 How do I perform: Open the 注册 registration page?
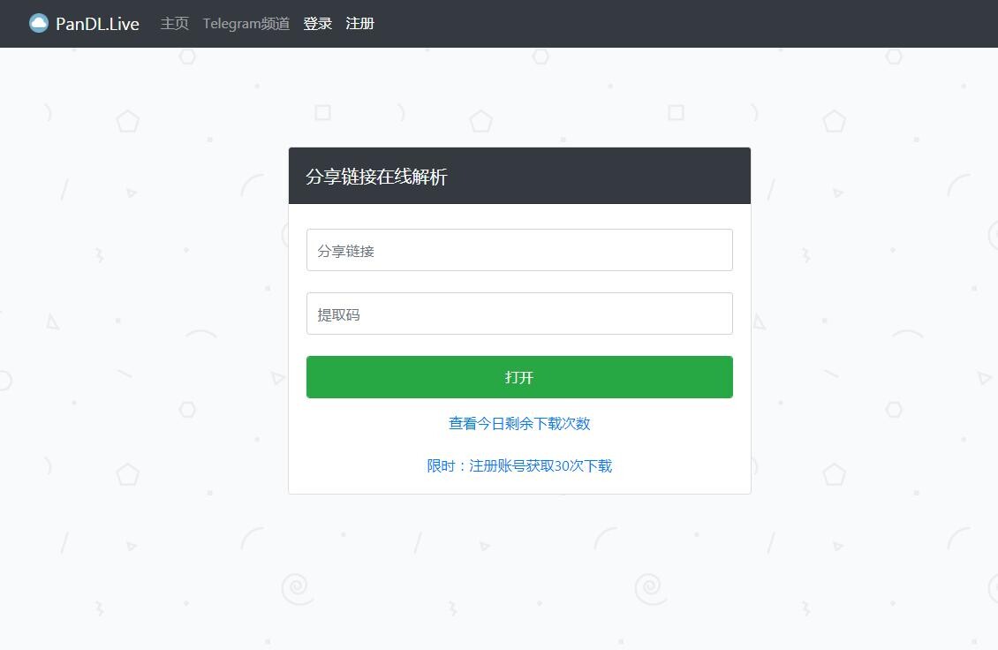[x=359, y=24]
